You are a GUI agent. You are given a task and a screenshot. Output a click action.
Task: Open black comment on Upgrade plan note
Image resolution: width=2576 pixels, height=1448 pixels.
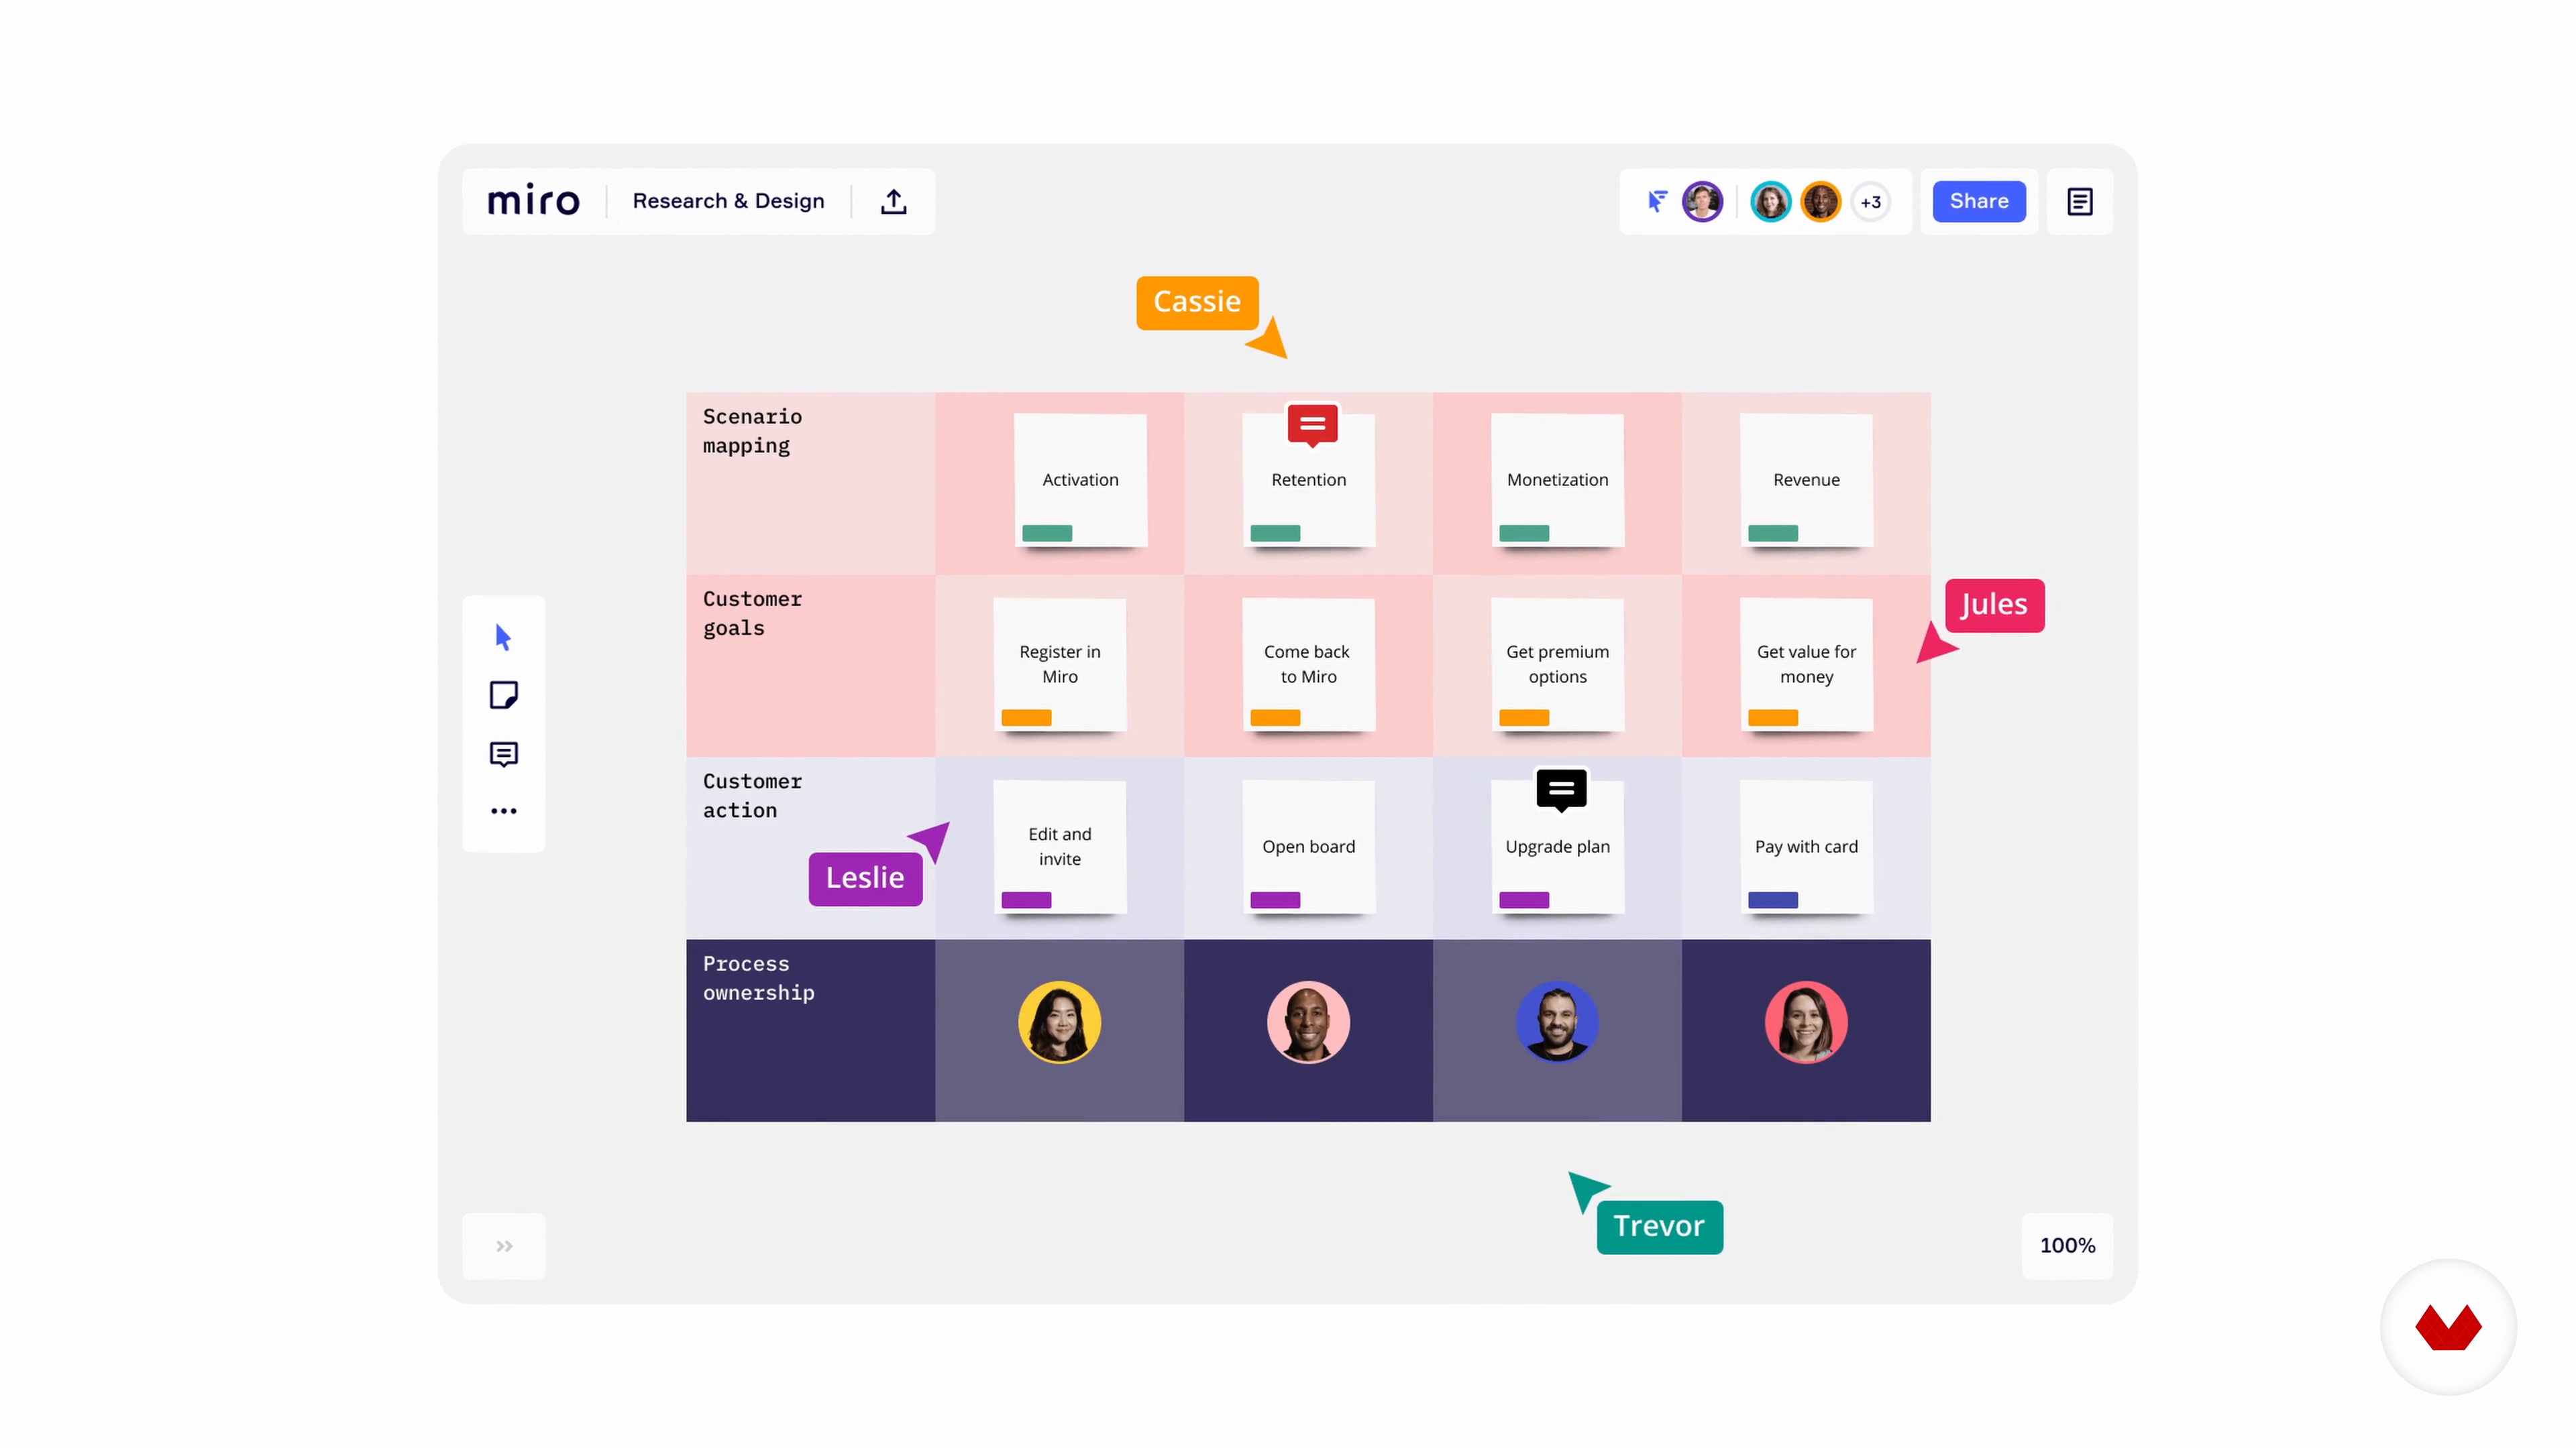(x=1561, y=790)
